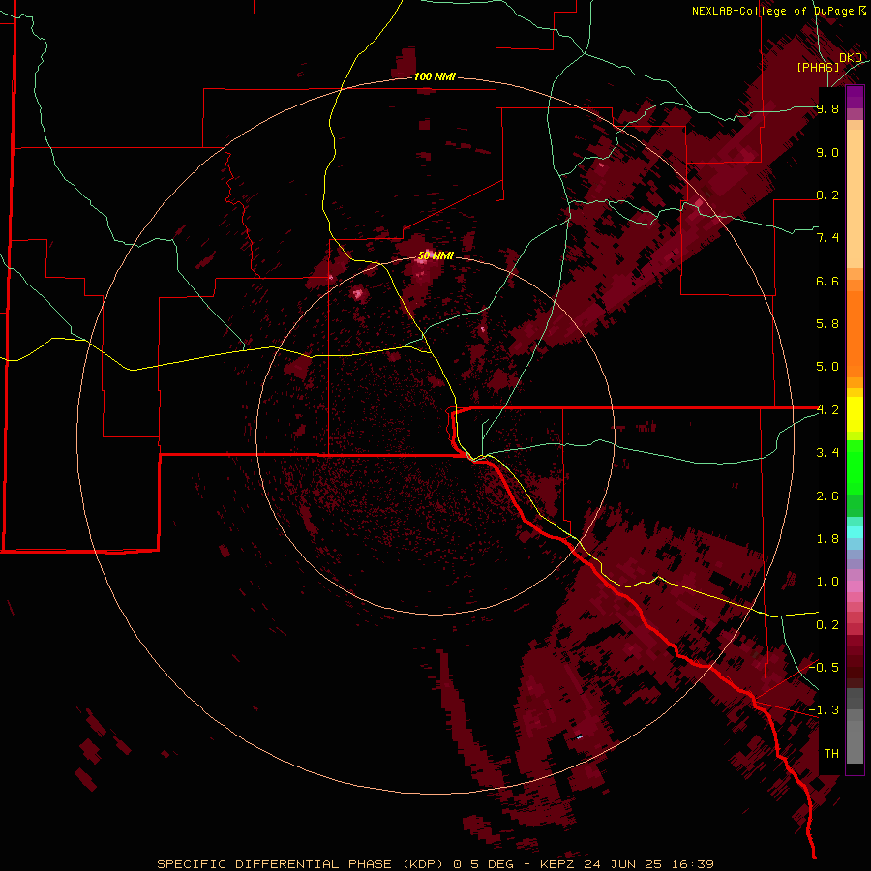Pick the 5.8 legend scale value
The image size is (871, 871).
click(x=827, y=324)
